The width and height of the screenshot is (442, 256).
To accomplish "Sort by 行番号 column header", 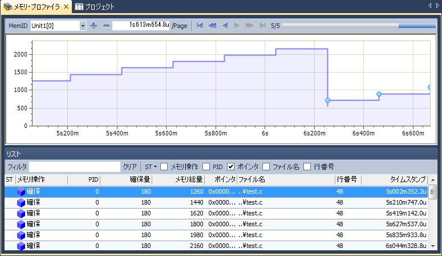I will (348, 179).
